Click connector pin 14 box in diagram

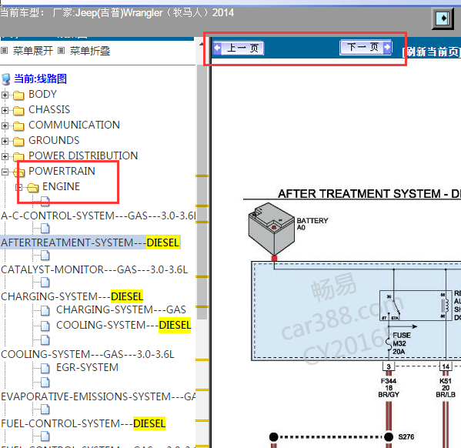[x=446, y=366]
